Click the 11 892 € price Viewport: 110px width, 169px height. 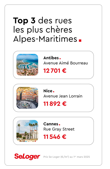[55, 104]
